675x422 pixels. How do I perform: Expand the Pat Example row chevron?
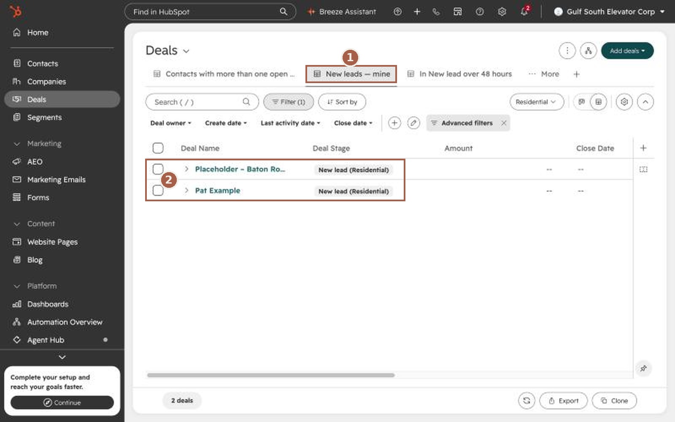(x=186, y=190)
